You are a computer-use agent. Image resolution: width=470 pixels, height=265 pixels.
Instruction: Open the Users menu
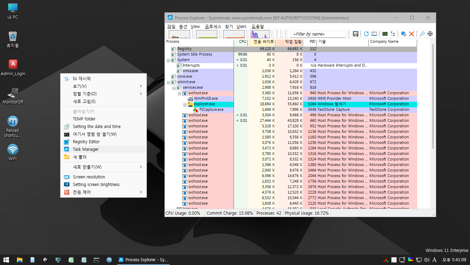(242, 27)
